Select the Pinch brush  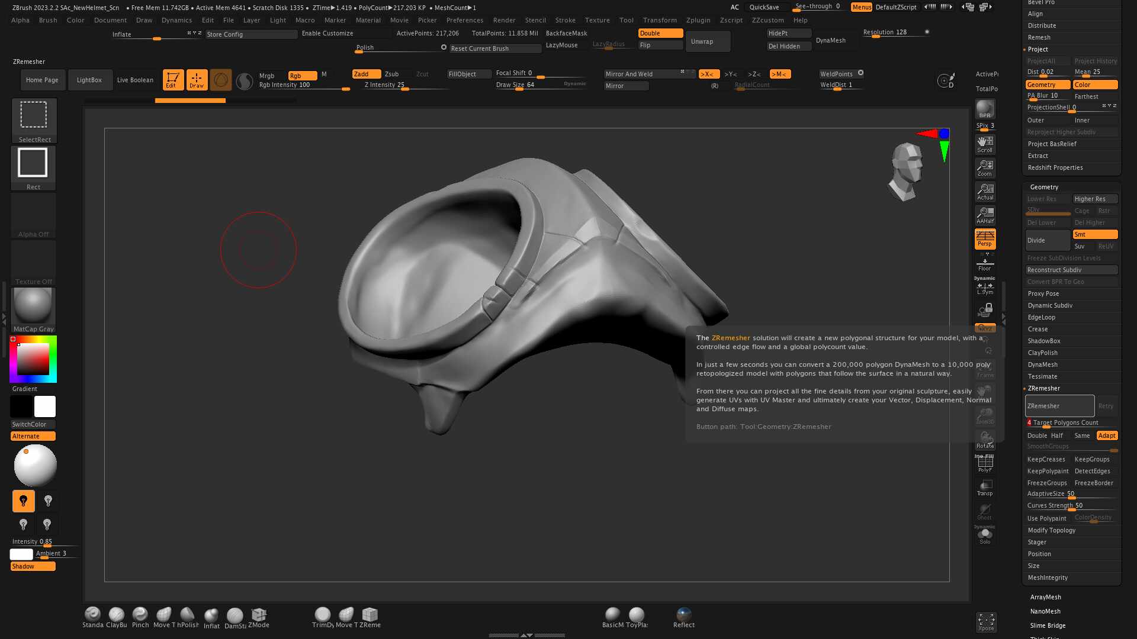tap(140, 615)
